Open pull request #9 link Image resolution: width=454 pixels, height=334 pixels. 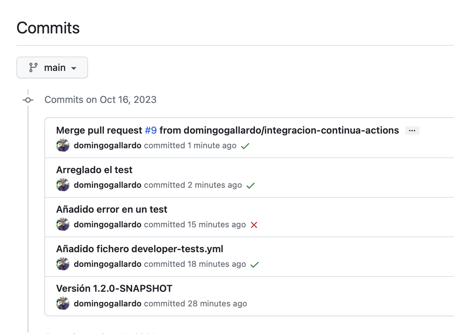[151, 130]
